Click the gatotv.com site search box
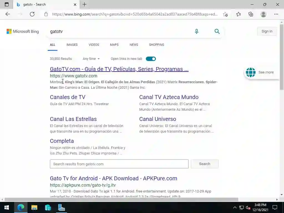Image resolution: width=284 pixels, height=213 pixels. tap(119, 164)
